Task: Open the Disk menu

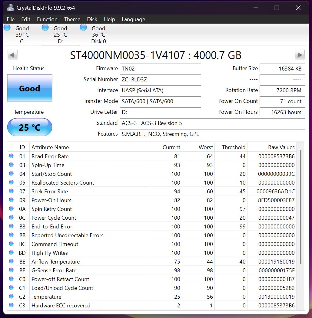Action: [92, 19]
